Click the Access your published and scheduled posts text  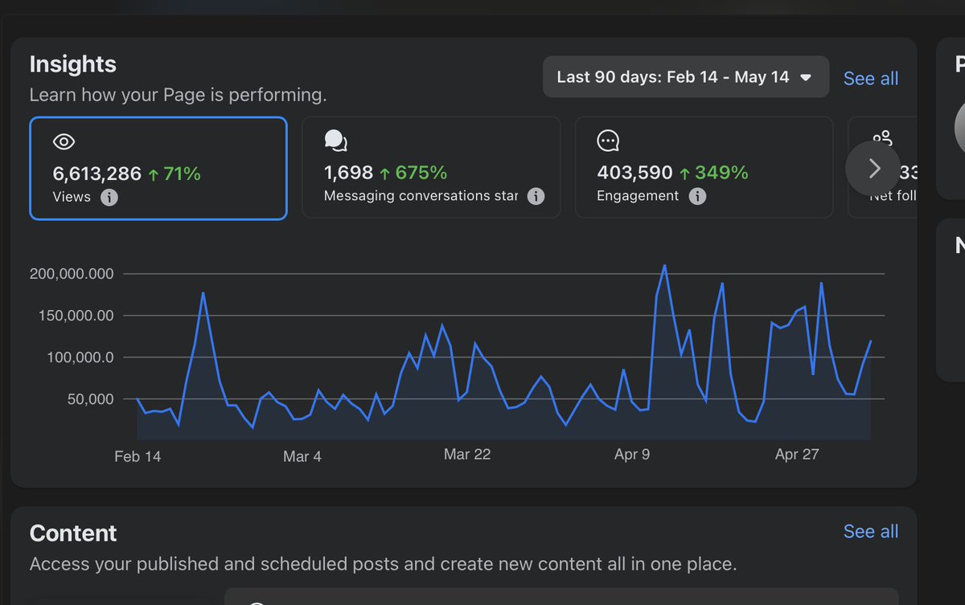[383, 564]
